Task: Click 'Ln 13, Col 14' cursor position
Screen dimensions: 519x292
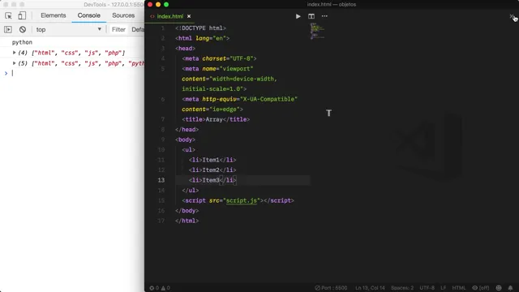Action: point(370,288)
